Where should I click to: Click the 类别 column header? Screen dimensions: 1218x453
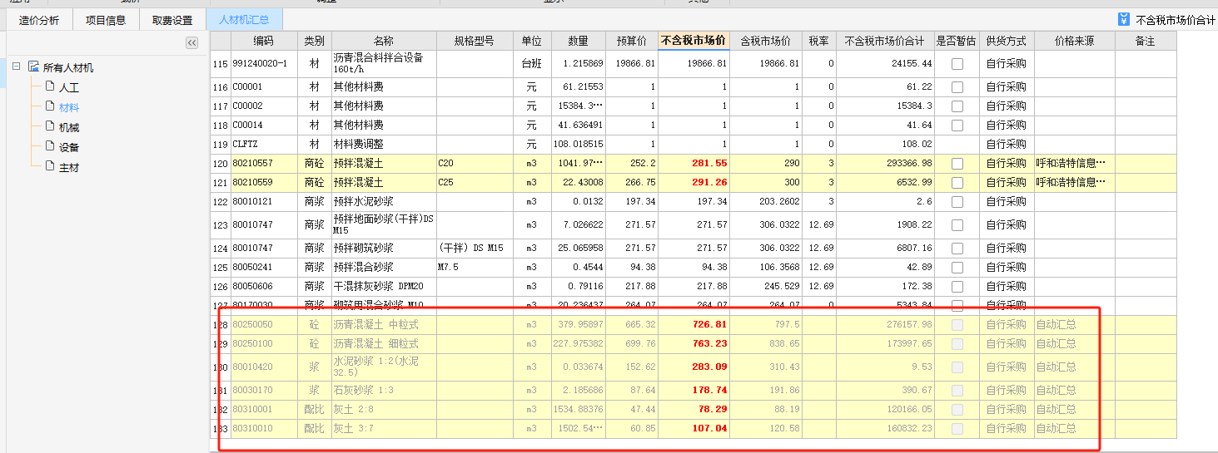point(315,41)
